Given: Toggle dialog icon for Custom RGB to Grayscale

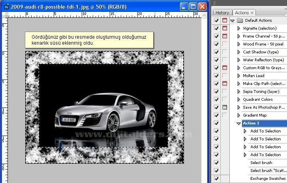Looking at the screenshot, I should (x=225, y=68).
